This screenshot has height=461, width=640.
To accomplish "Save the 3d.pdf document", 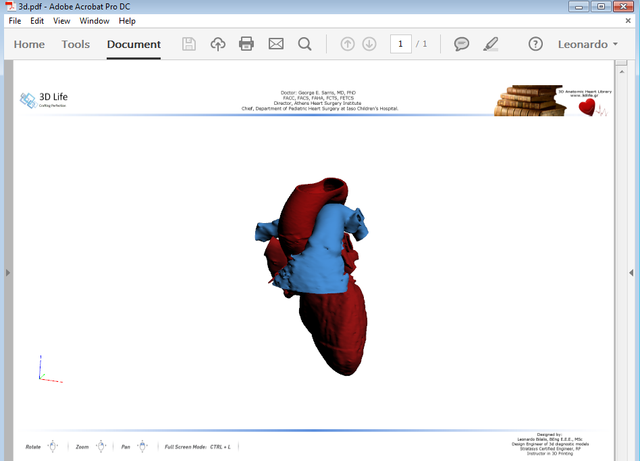I will click(189, 44).
